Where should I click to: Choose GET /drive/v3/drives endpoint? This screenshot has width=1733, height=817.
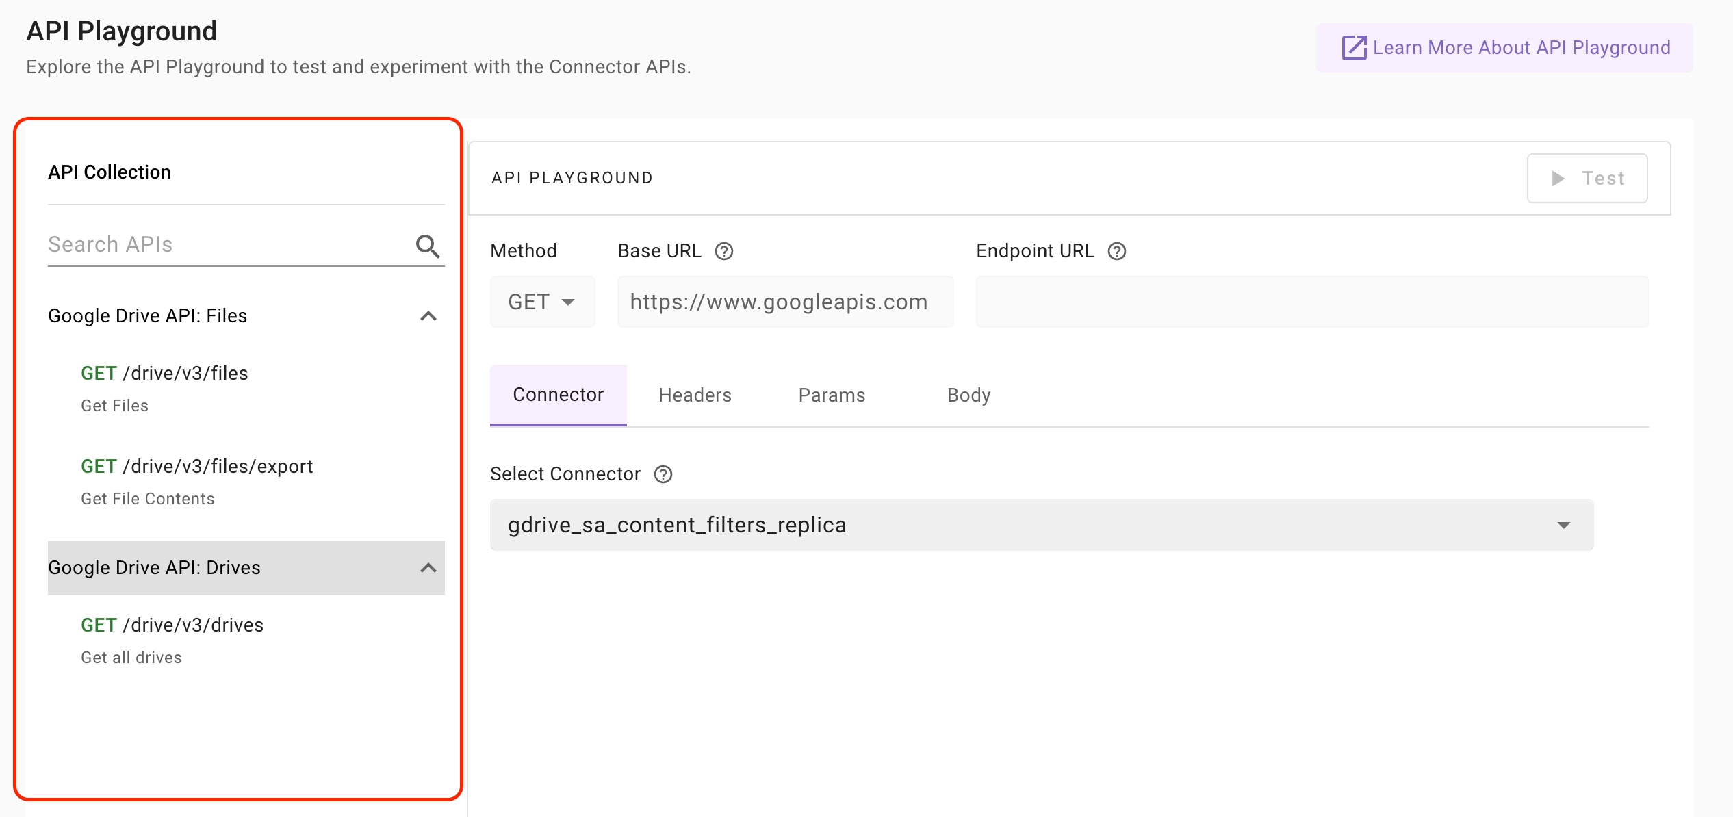[x=172, y=625]
